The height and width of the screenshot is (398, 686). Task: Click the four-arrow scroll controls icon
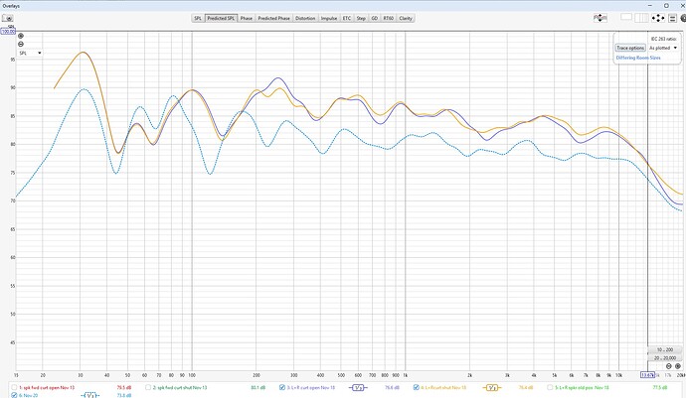(658, 18)
